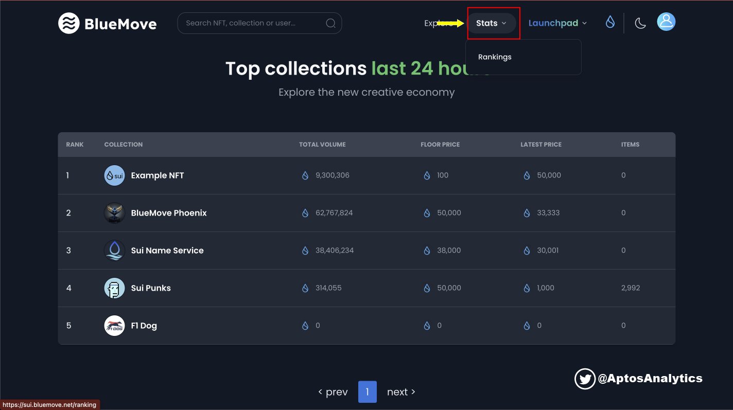Expand the Stats dropdown menu
The image size is (733, 410).
[x=491, y=23]
